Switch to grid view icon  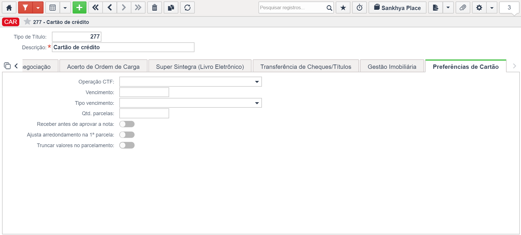(x=52, y=8)
